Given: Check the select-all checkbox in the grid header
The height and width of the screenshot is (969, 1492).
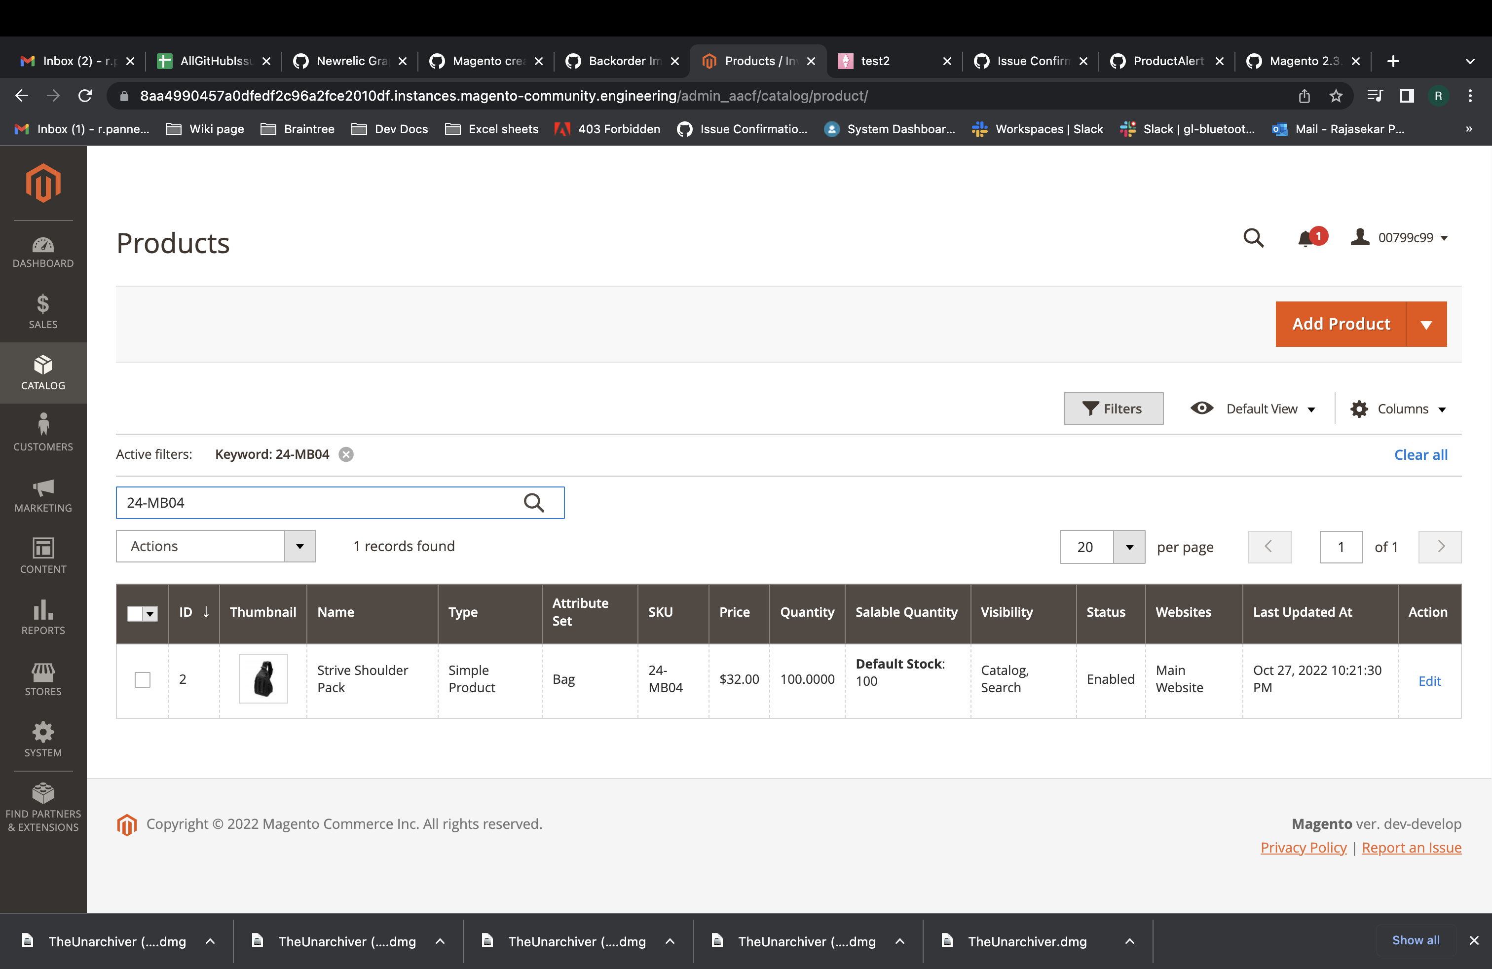Looking at the screenshot, I should point(136,614).
